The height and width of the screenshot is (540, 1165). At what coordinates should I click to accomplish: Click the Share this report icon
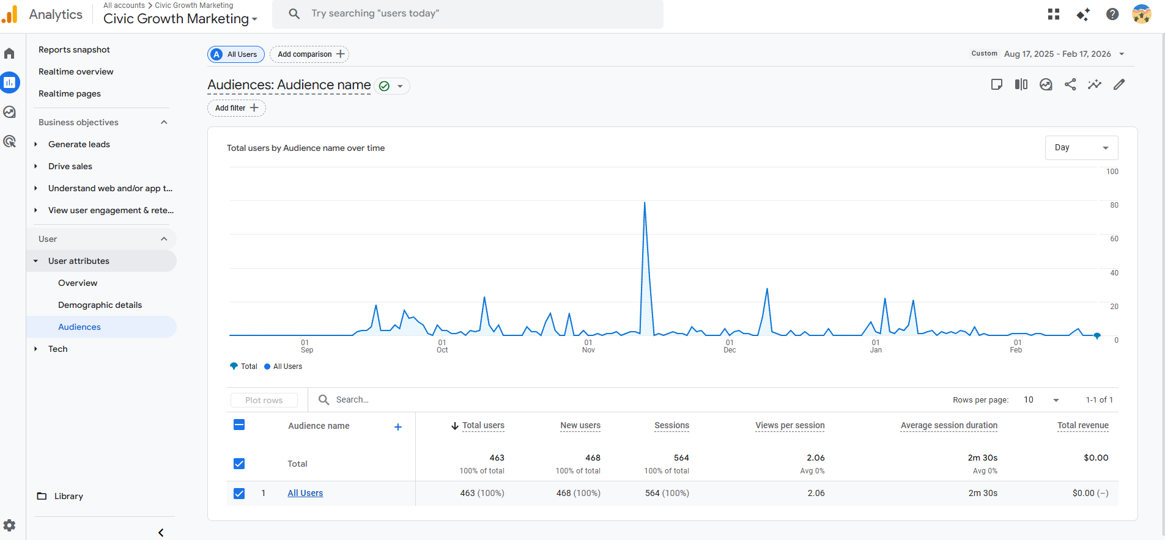(x=1070, y=85)
